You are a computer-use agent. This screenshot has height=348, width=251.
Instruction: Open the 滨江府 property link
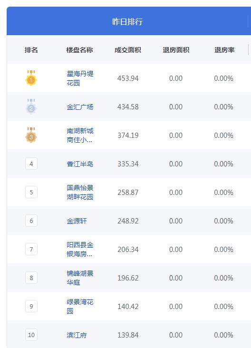coord(77,335)
